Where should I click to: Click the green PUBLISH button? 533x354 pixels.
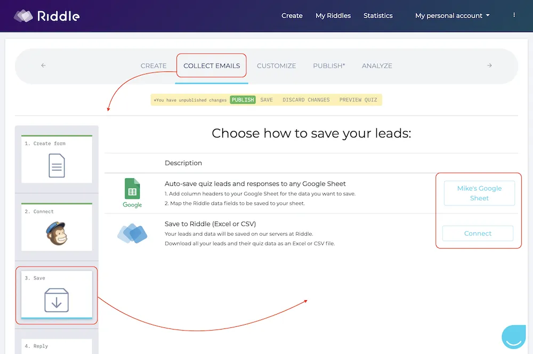(243, 100)
